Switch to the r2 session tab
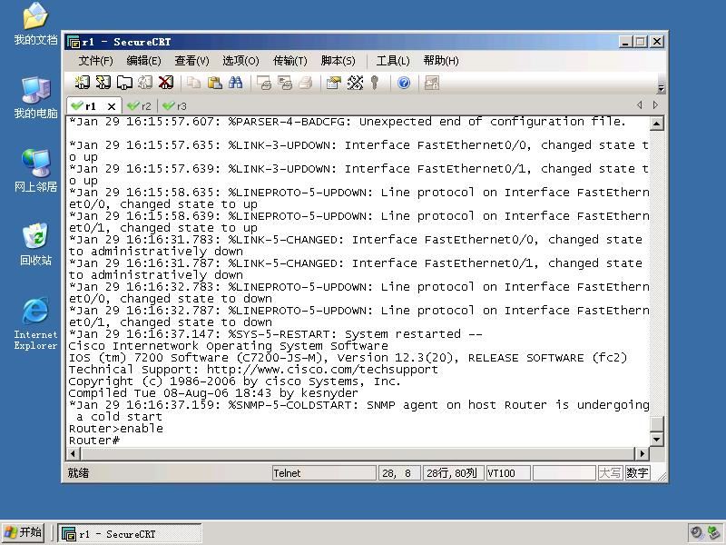Image resolution: width=726 pixels, height=545 pixels. tap(140, 106)
